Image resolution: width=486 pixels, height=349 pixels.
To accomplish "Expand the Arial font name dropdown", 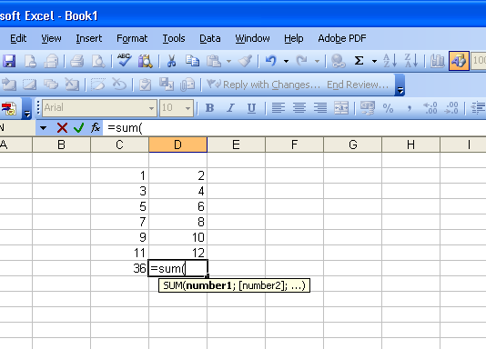I will pos(151,108).
